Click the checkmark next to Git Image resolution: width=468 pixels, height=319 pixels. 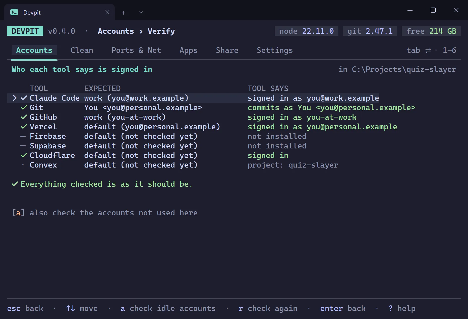tap(24, 107)
